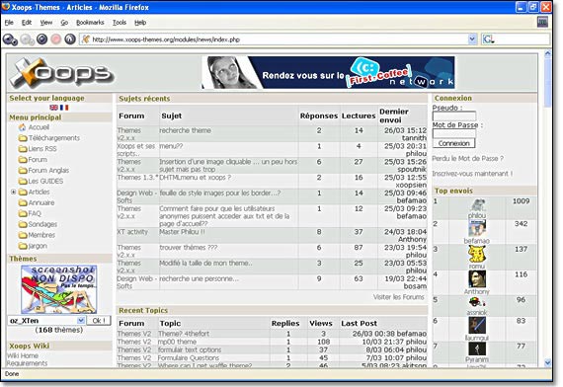Click Pyranim's avatar in Top envois
This screenshot has width=563, height=387.
click(477, 348)
